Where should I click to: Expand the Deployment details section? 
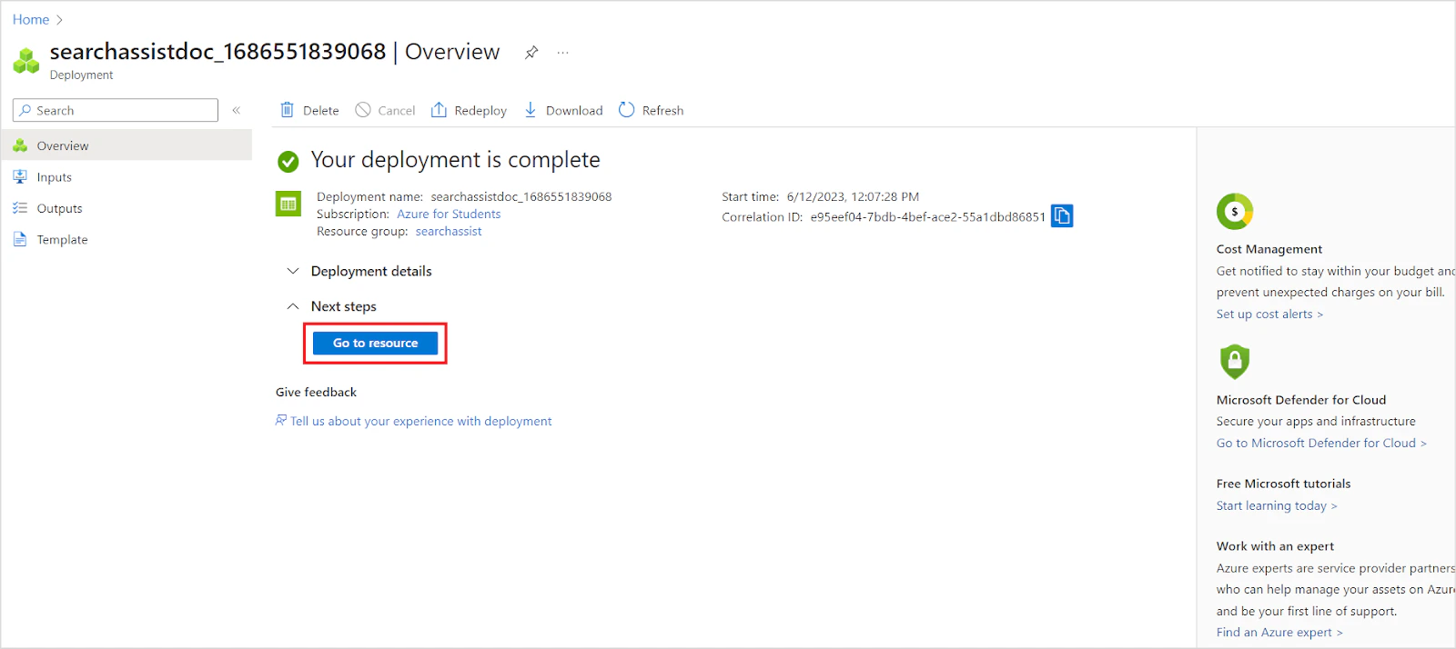(x=292, y=271)
